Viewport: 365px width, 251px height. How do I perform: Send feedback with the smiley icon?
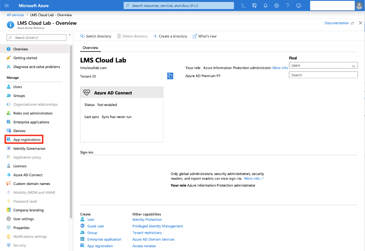pos(299,6)
